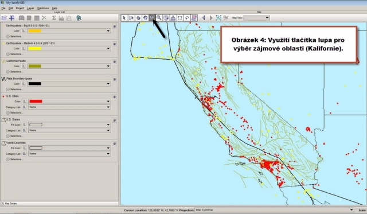Go to previous map view arrow
This screenshot has height=214, width=367.
point(204,18)
